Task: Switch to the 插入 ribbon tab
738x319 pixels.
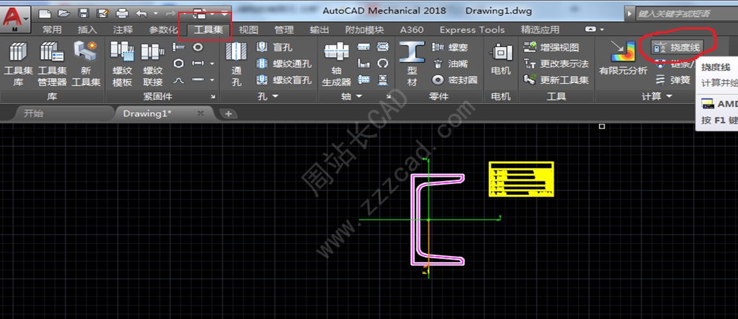Action: click(87, 30)
